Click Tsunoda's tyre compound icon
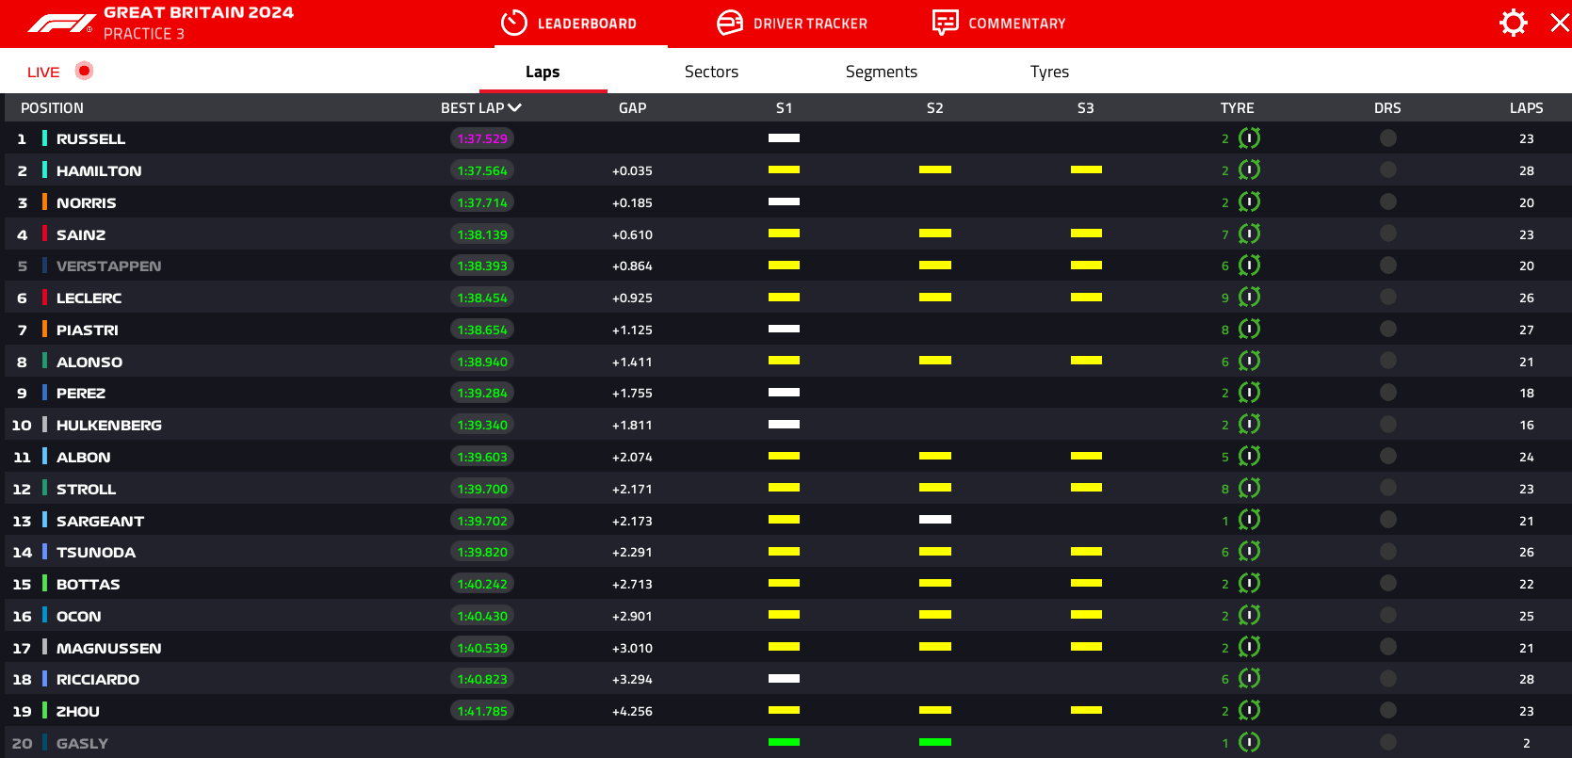The height and width of the screenshot is (758, 1572). [1249, 552]
